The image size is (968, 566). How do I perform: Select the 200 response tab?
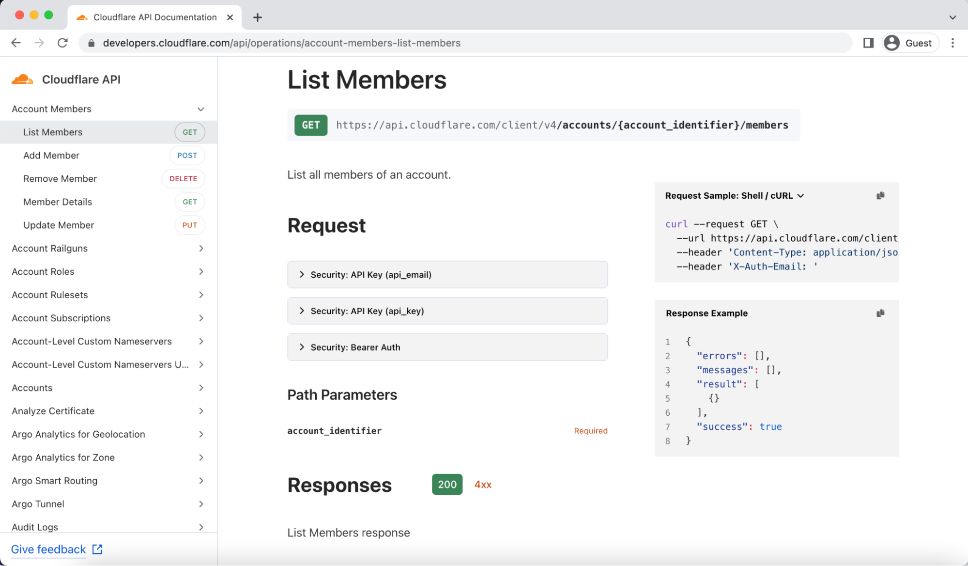446,484
